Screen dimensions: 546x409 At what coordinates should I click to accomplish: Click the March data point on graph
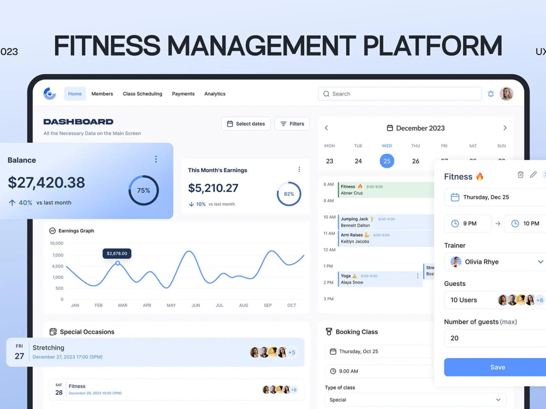[118, 263]
